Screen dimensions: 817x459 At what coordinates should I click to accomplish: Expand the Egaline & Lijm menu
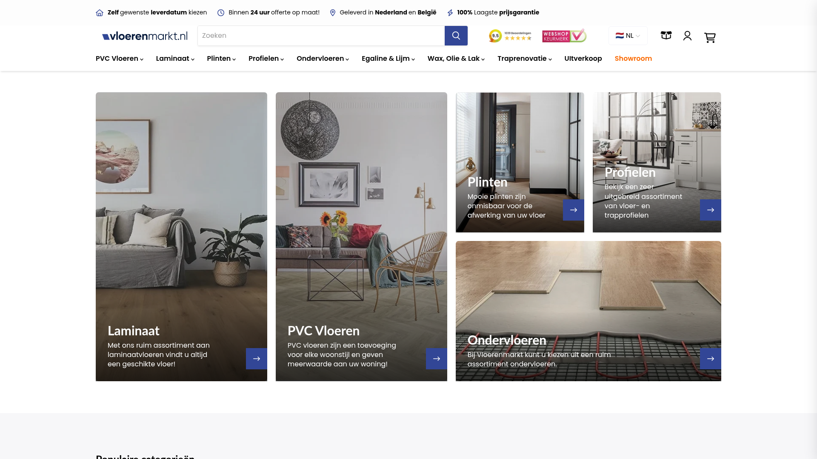(x=389, y=59)
